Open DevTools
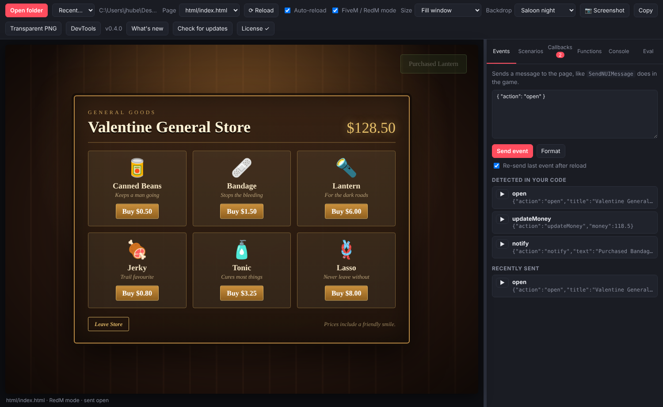The width and height of the screenshot is (663, 407). point(83,28)
